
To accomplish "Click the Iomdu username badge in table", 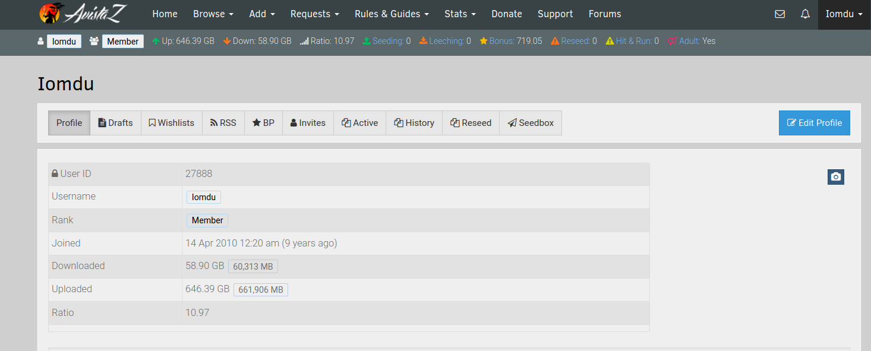I will point(204,197).
